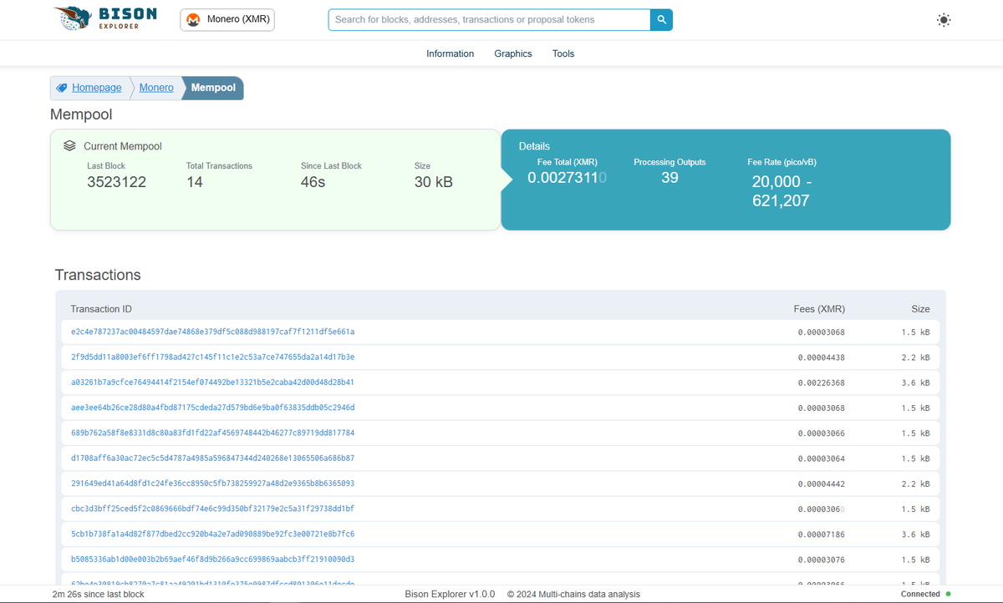Screen dimensions: 1003x603
Task: Open transaction a03261b7a9cfce76...
Action: pos(213,382)
